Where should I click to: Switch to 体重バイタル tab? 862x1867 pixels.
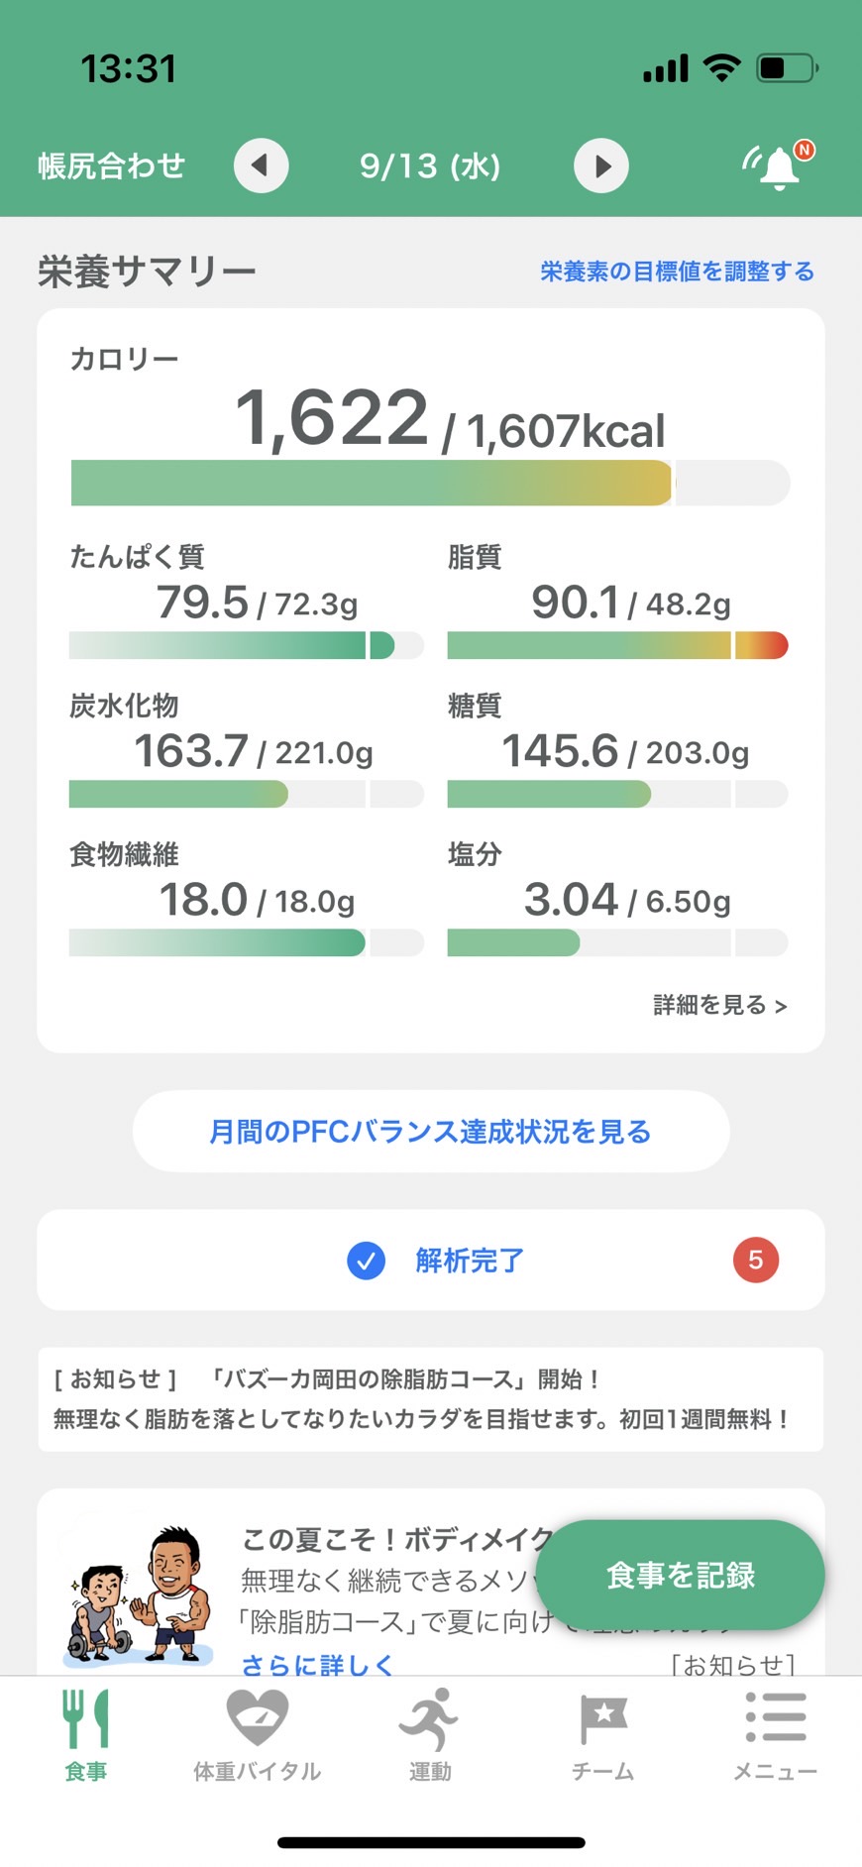tap(258, 1735)
